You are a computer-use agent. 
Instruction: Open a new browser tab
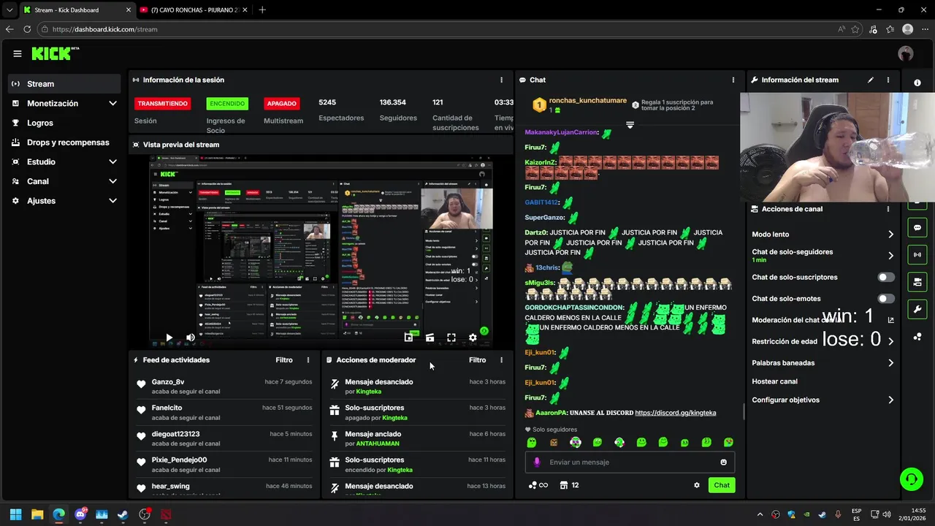coord(262,10)
